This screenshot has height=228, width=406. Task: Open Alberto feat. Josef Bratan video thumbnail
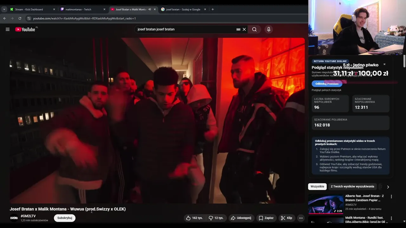326,204
